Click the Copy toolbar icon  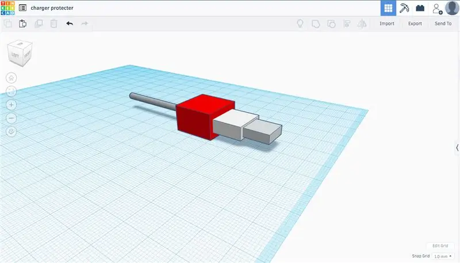tap(8, 24)
